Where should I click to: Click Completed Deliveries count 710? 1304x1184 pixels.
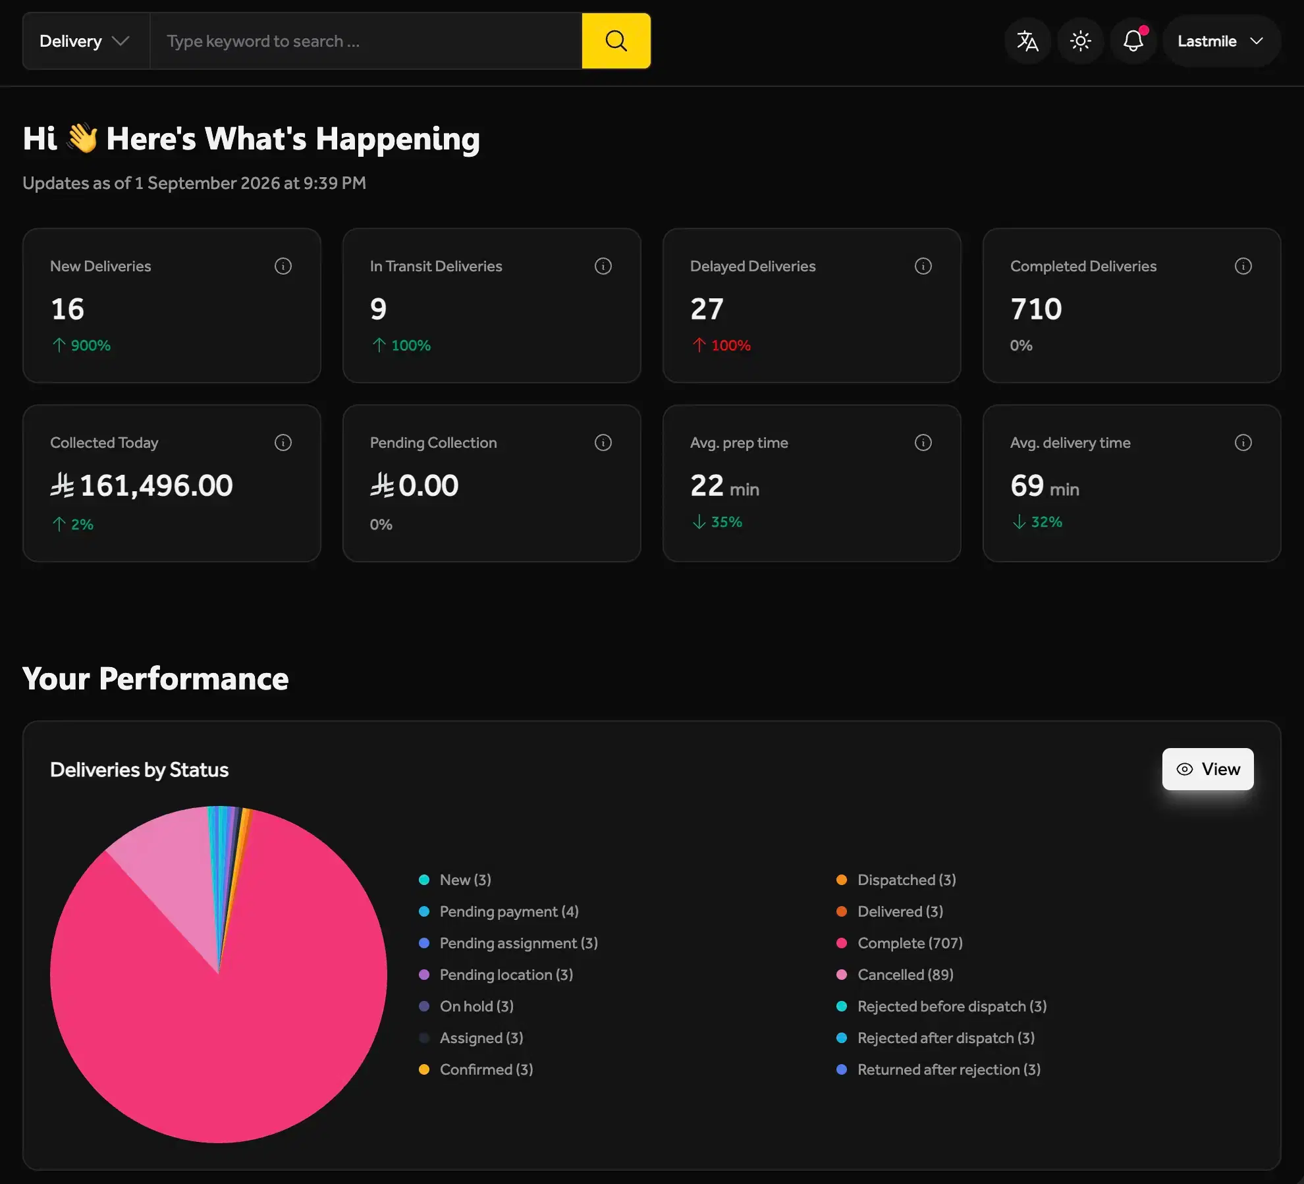(x=1036, y=309)
